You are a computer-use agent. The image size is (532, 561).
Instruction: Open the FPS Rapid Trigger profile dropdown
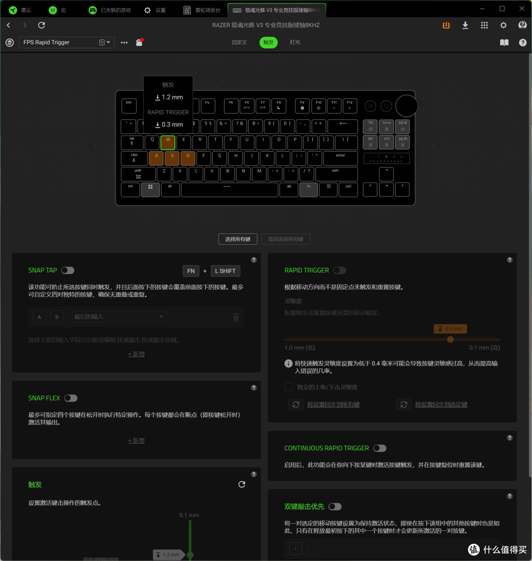(x=66, y=42)
